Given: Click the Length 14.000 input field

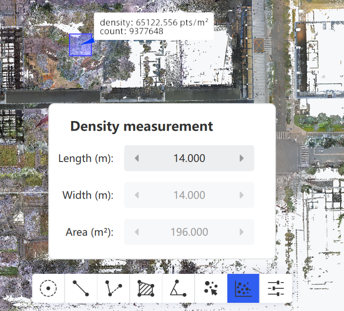Looking at the screenshot, I should click(x=189, y=158).
